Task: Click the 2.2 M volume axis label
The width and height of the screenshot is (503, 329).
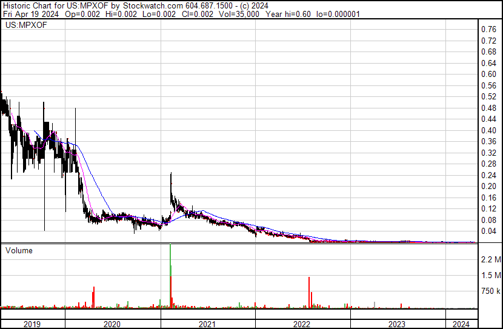Action: point(491,259)
